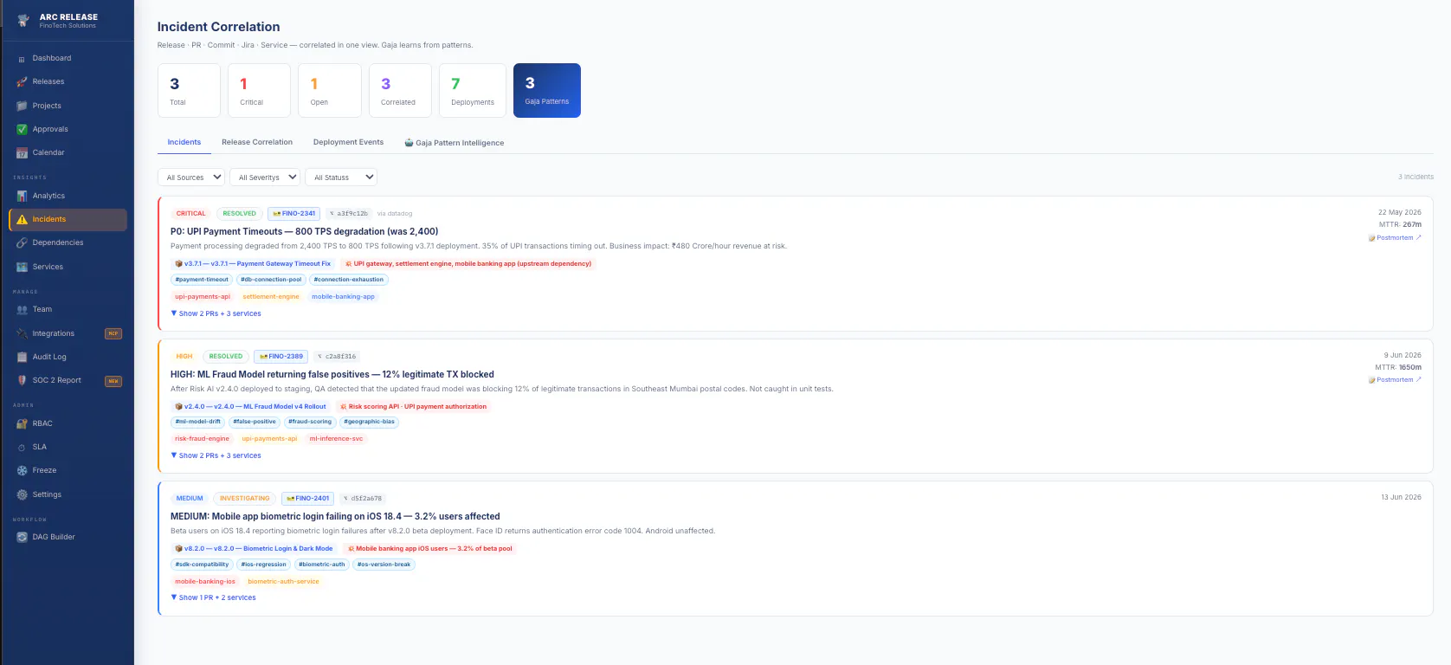Open the SOC 2 Report menu item

tap(68, 380)
